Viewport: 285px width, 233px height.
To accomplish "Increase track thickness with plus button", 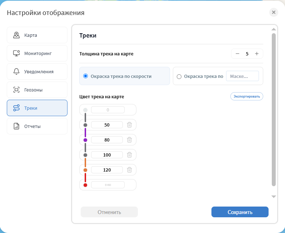I will pos(257,54).
